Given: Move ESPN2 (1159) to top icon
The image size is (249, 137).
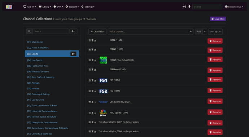Looking at the screenshot, I should coord(92,50).
